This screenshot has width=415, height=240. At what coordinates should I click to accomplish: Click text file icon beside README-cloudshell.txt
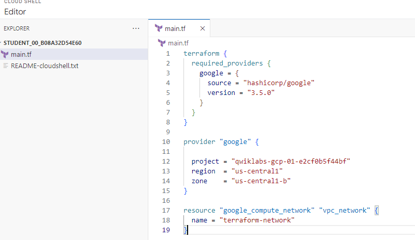(5, 66)
